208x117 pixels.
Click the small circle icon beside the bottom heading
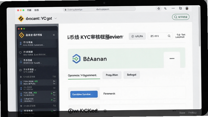point(105,111)
